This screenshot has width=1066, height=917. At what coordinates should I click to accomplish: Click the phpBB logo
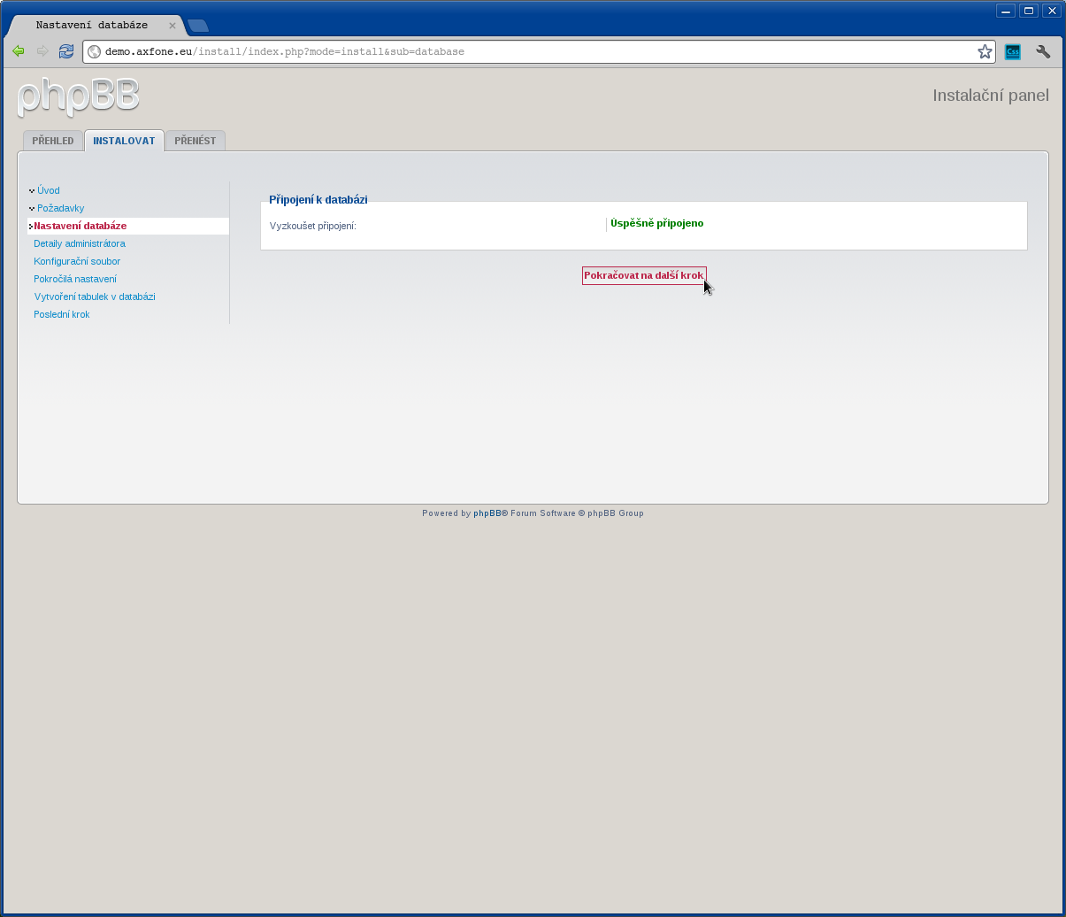click(77, 96)
